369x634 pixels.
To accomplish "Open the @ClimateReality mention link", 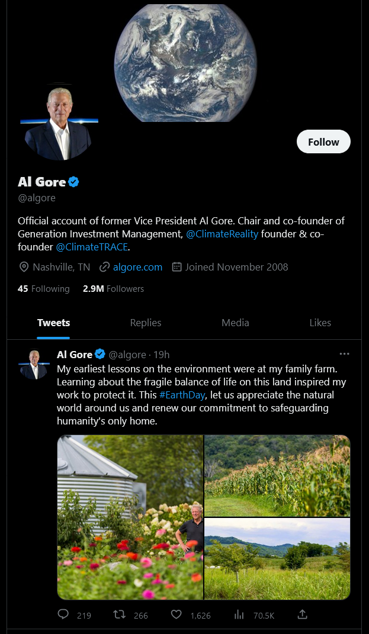I will (x=222, y=234).
